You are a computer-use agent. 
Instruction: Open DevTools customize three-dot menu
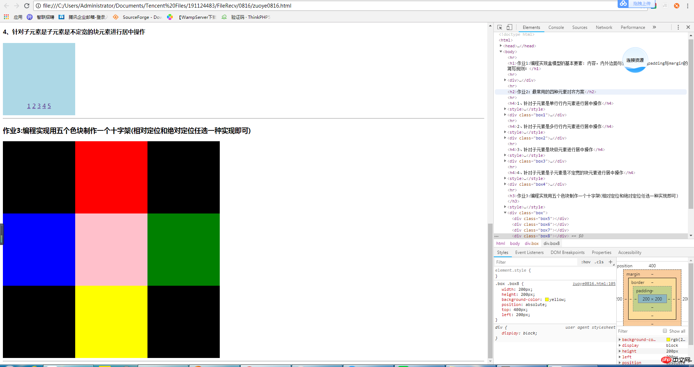pyautogui.click(x=678, y=27)
